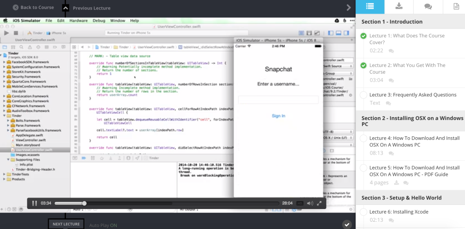
Task: Open the Debug menu in the video
Action: tap(99, 20)
